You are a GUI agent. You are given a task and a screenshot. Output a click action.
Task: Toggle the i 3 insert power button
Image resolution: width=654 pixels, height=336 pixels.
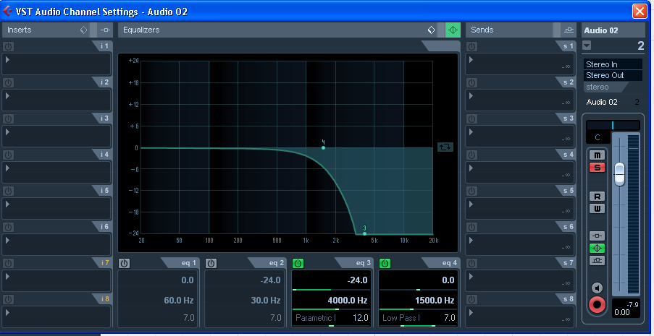pos(9,119)
